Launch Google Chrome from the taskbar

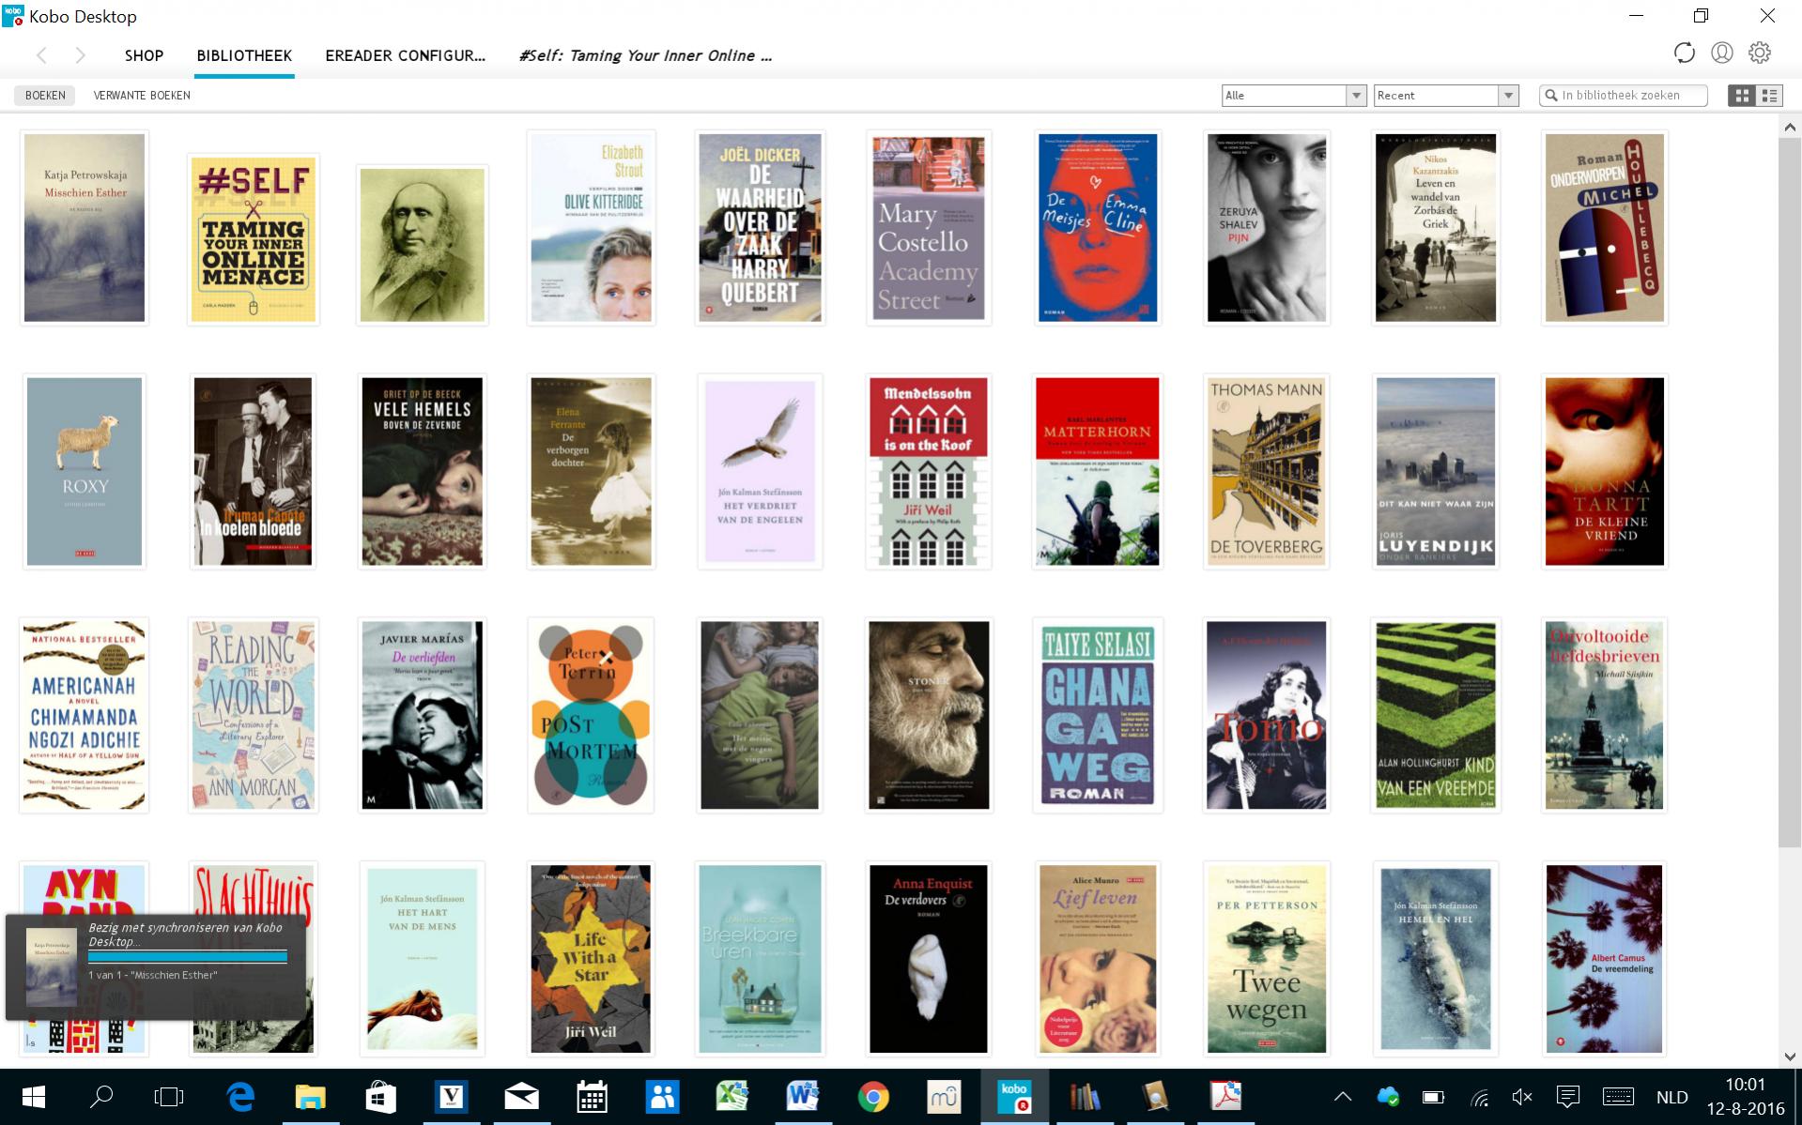click(873, 1097)
